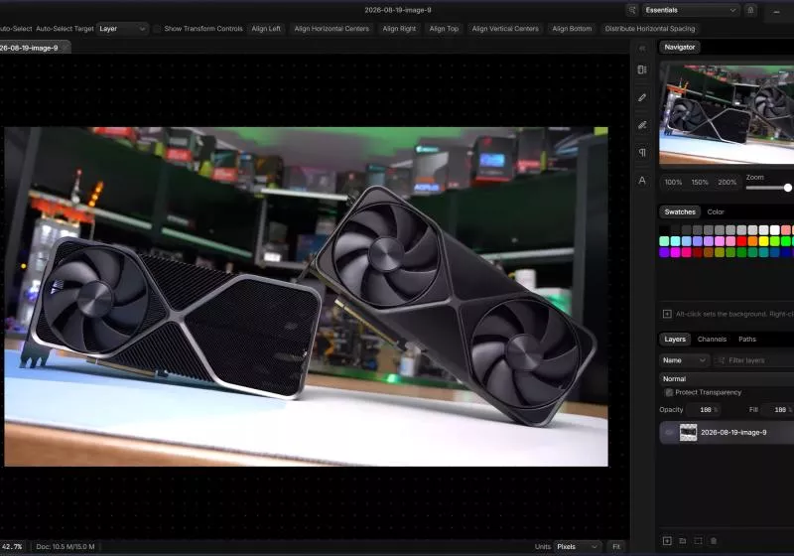Click the Navigator preview thumbnail
Viewport: 794px width, 556px height.
tap(727, 114)
